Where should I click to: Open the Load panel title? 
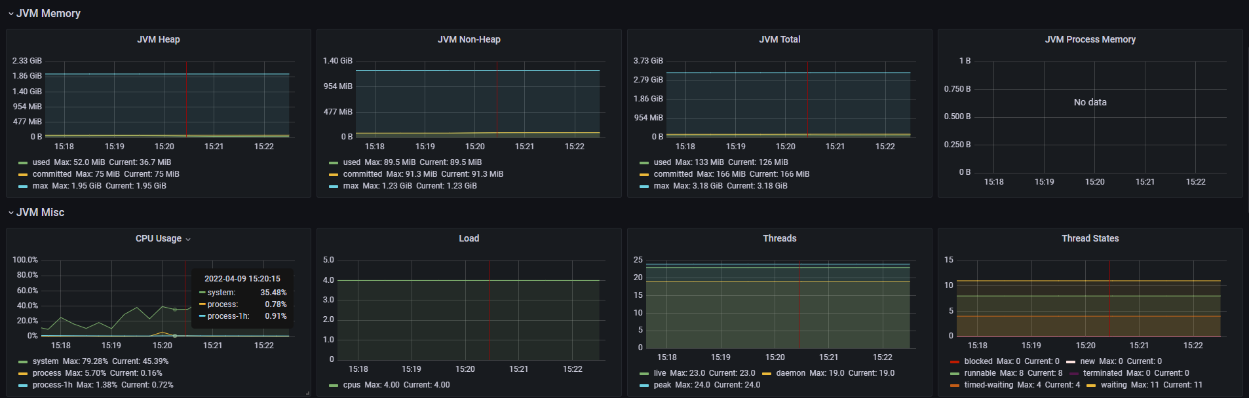469,238
